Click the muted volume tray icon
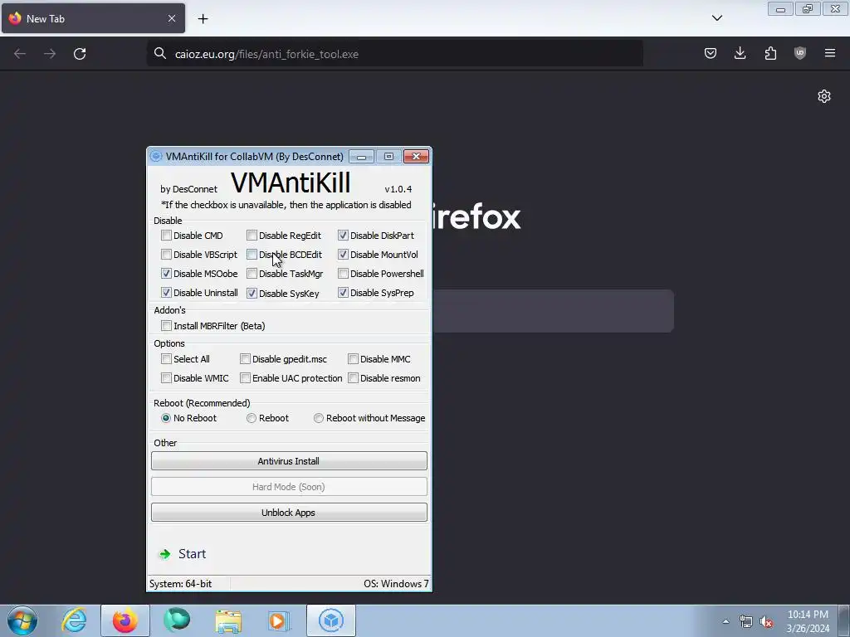The height and width of the screenshot is (637, 850). (766, 621)
